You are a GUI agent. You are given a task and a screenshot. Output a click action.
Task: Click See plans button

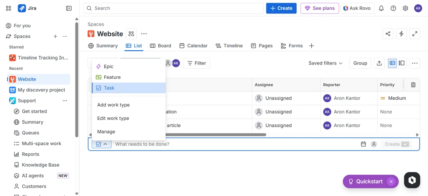[x=320, y=8]
